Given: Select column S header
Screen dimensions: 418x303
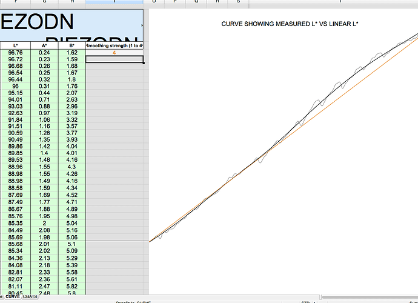Looking at the screenshot, I should pos(238,2).
